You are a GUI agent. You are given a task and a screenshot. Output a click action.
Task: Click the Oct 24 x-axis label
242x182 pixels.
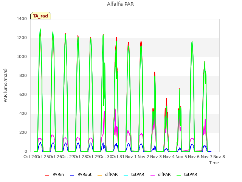coord(30,157)
